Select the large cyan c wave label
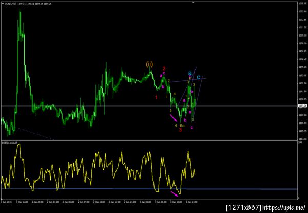Image resolution: width=308 pixels, height=213 pixels. pos(199,77)
